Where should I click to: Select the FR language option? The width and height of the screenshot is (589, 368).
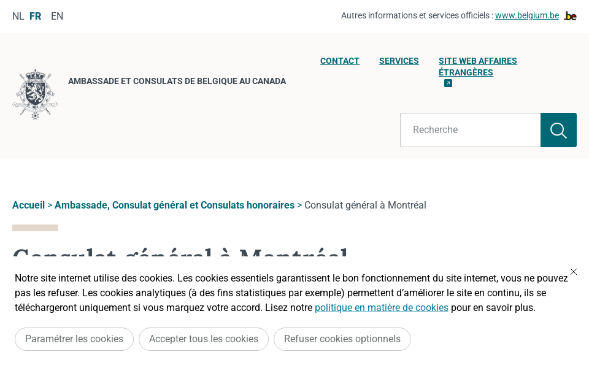pos(35,16)
